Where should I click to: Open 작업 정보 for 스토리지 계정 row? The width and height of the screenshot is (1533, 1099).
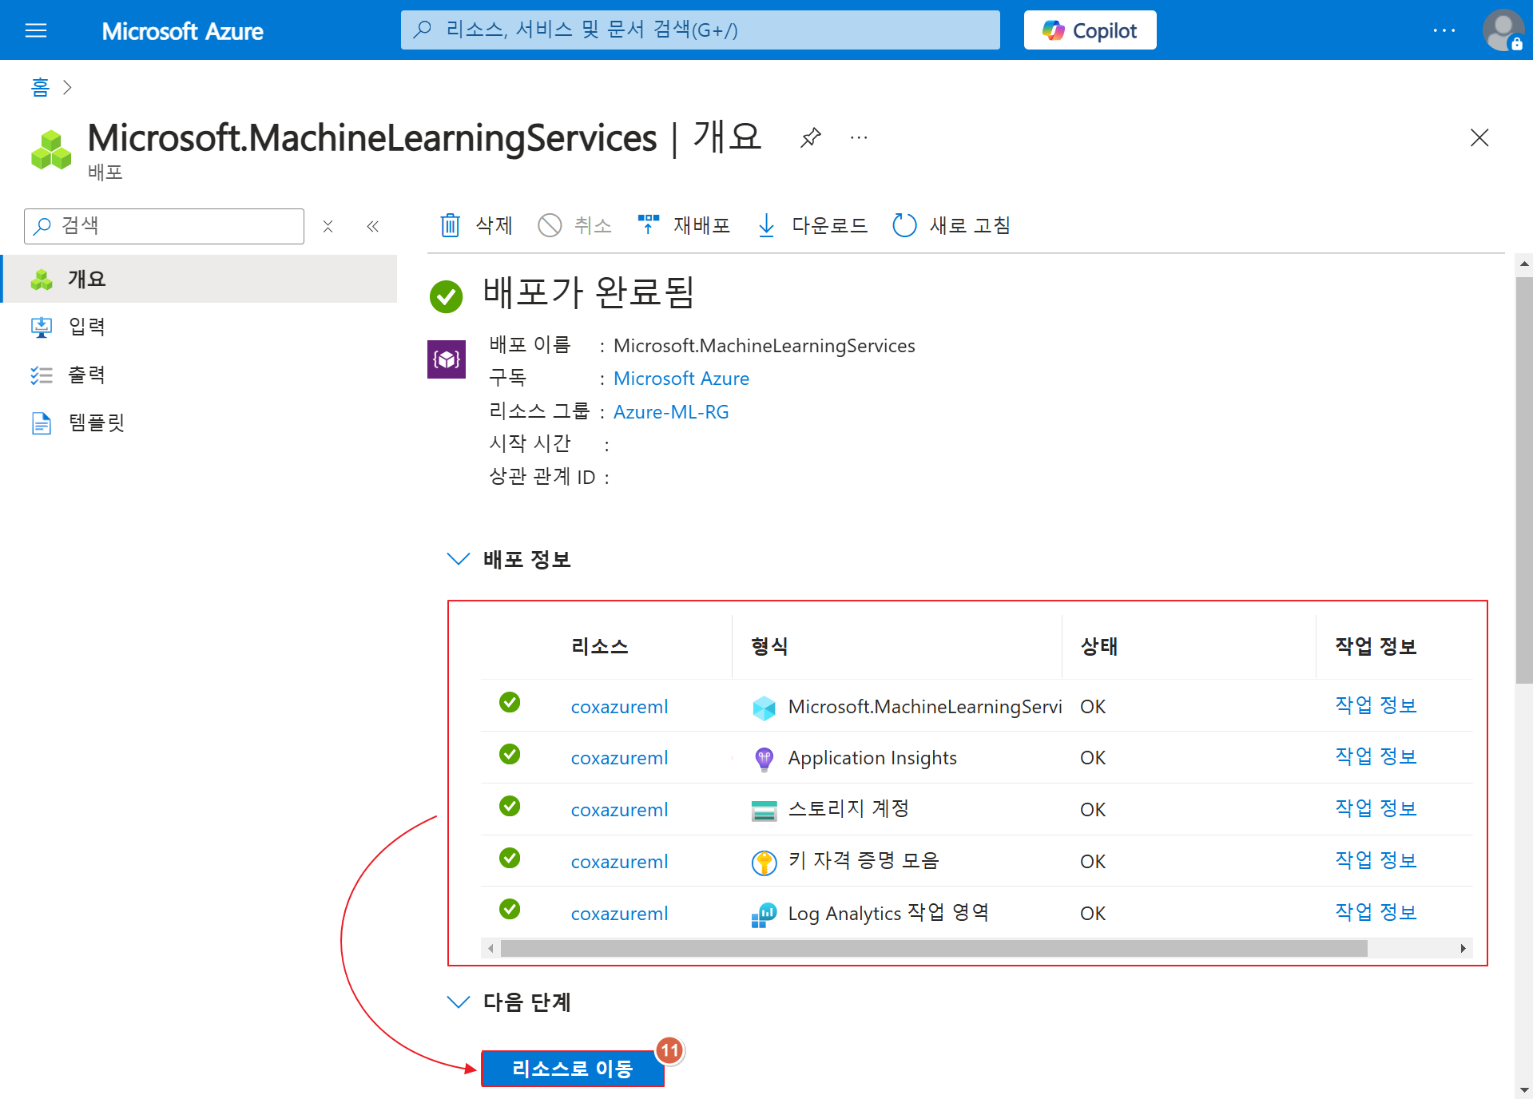tap(1376, 808)
